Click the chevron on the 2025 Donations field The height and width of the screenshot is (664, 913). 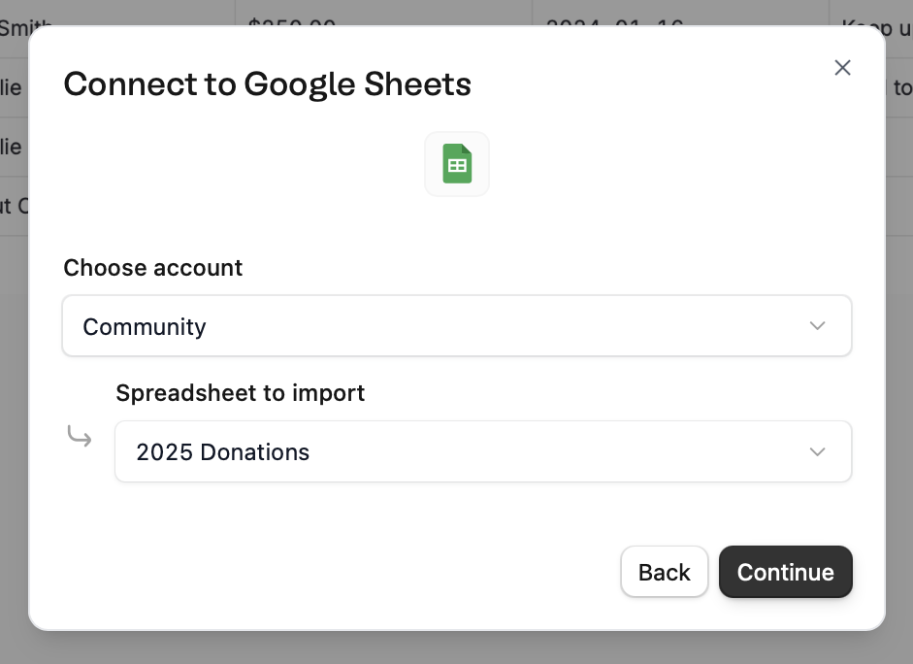(x=817, y=452)
